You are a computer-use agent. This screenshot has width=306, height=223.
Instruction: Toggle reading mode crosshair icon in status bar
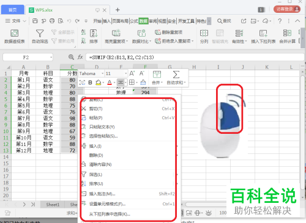pos(198,213)
